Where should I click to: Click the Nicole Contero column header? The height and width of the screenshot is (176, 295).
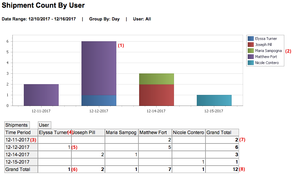coord(188,132)
